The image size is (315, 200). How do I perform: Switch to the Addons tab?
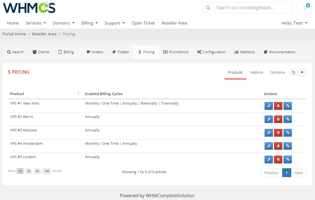256,72
